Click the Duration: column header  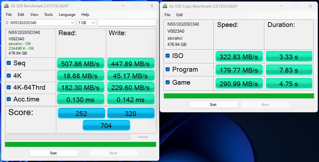[281, 25]
